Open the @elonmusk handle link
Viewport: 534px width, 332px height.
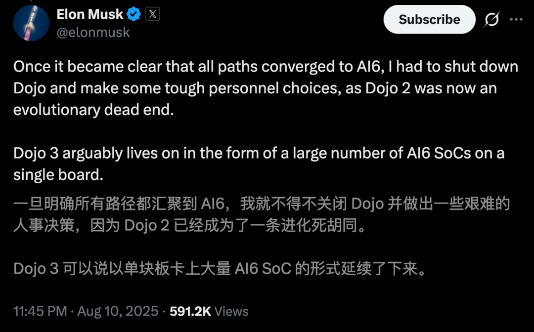click(93, 32)
